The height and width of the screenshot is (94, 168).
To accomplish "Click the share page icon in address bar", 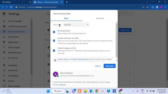I will 143,7.
